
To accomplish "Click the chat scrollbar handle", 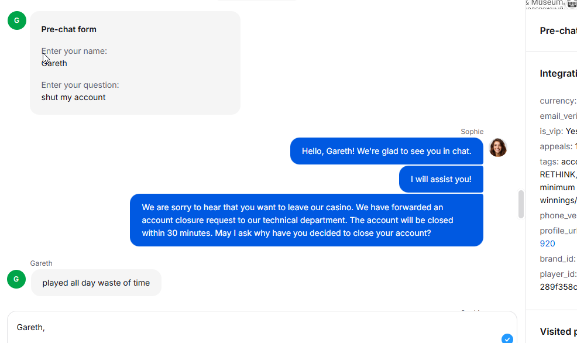I will [521, 204].
